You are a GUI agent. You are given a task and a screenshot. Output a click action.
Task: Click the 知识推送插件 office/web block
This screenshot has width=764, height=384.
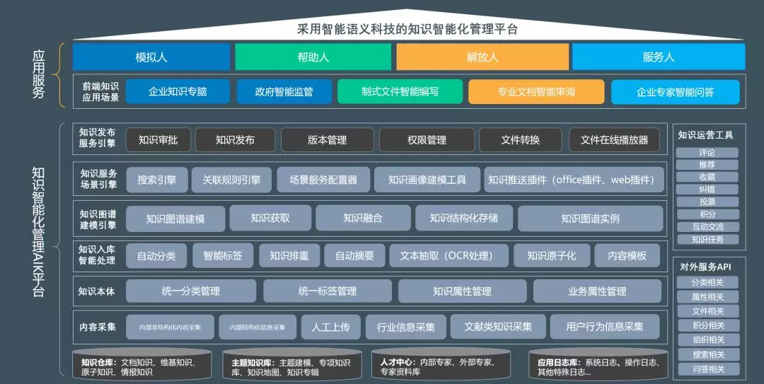(574, 180)
